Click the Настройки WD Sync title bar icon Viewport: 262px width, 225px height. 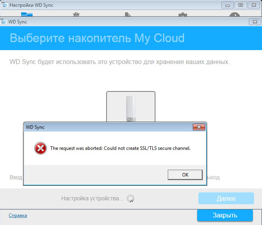[x=4, y=5]
